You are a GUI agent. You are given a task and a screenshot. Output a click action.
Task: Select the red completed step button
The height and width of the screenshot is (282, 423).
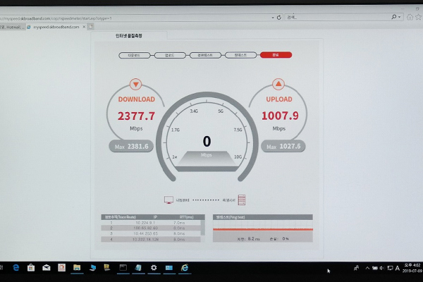coord(275,54)
